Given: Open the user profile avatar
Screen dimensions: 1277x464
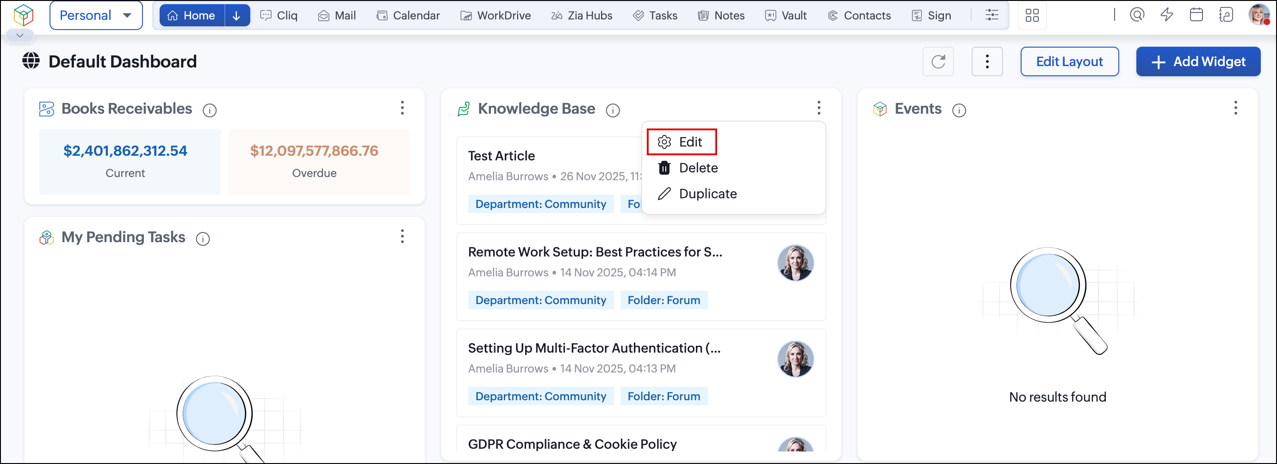Looking at the screenshot, I should [1258, 15].
